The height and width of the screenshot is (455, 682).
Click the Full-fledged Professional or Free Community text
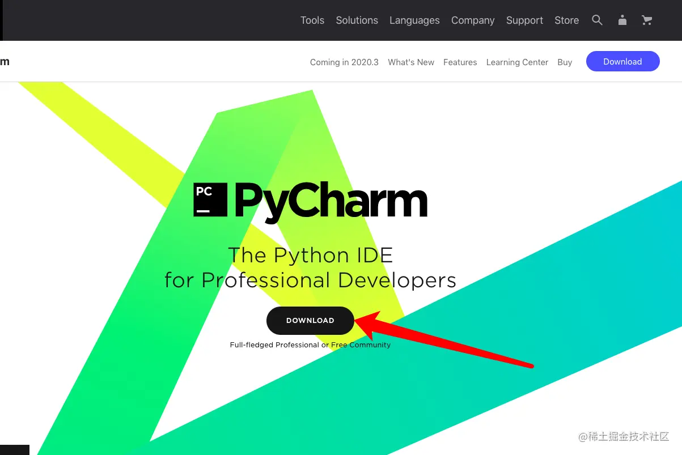(310, 345)
